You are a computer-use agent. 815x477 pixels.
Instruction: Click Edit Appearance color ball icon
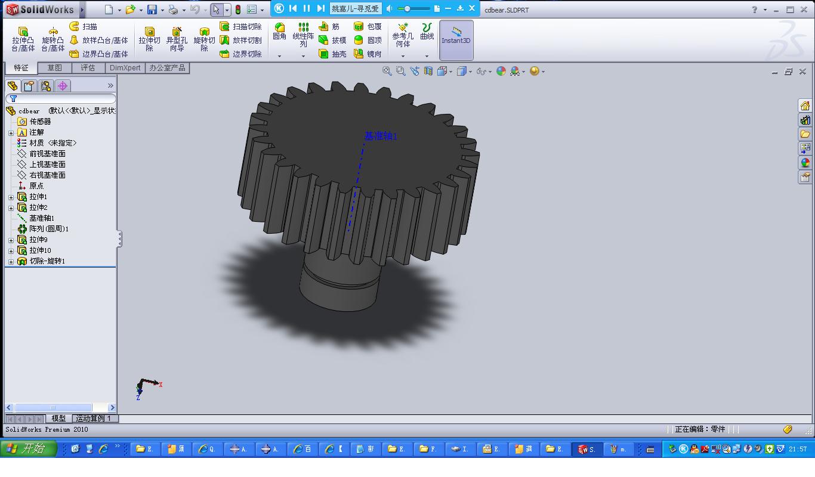click(501, 71)
